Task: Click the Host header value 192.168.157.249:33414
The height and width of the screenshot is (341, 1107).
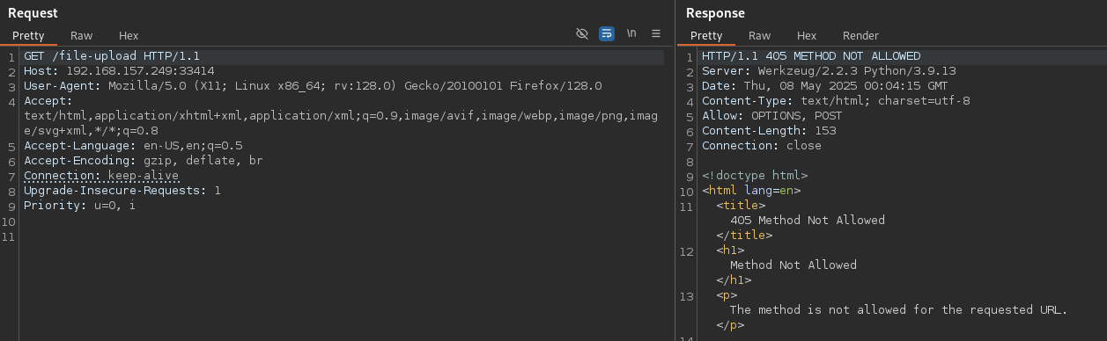Action: [x=140, y=71]
